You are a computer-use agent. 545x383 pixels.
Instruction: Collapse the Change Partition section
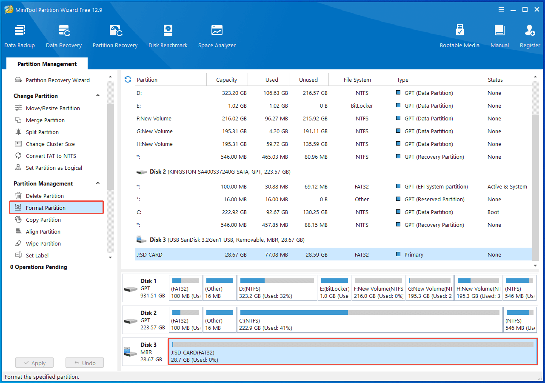[98, 96]
